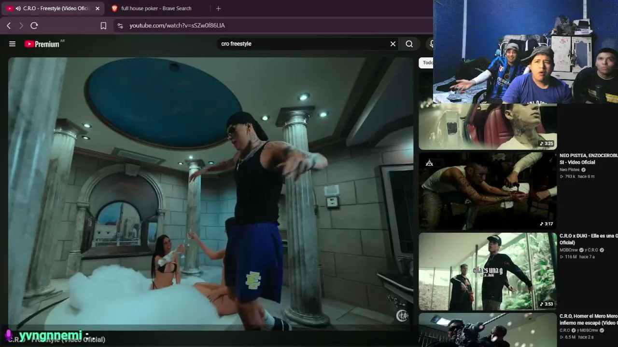Click the '793 k hace 8 m' stats
This screenshot has width=618, height=347.
coord(577,176)
